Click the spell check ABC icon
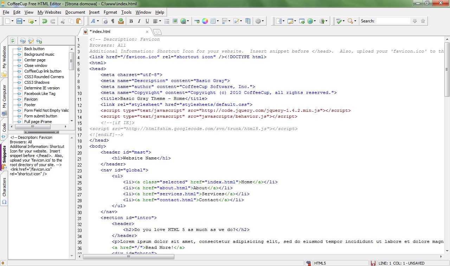Screen dimensions: 450x266 coord(339,21)
